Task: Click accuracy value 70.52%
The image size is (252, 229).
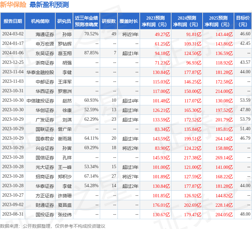Action: (x=91, y=34)
